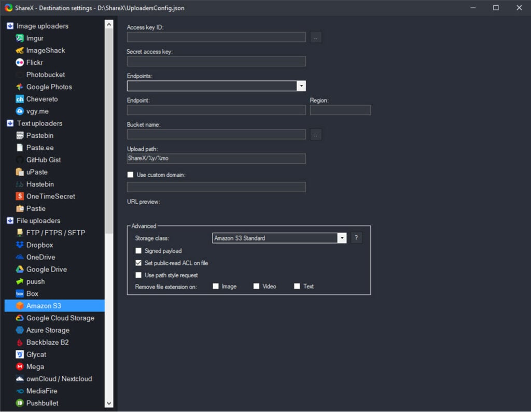Choose the Flickr icon in sidebar
Screen dimensions: 531x412
coord(20,63)
